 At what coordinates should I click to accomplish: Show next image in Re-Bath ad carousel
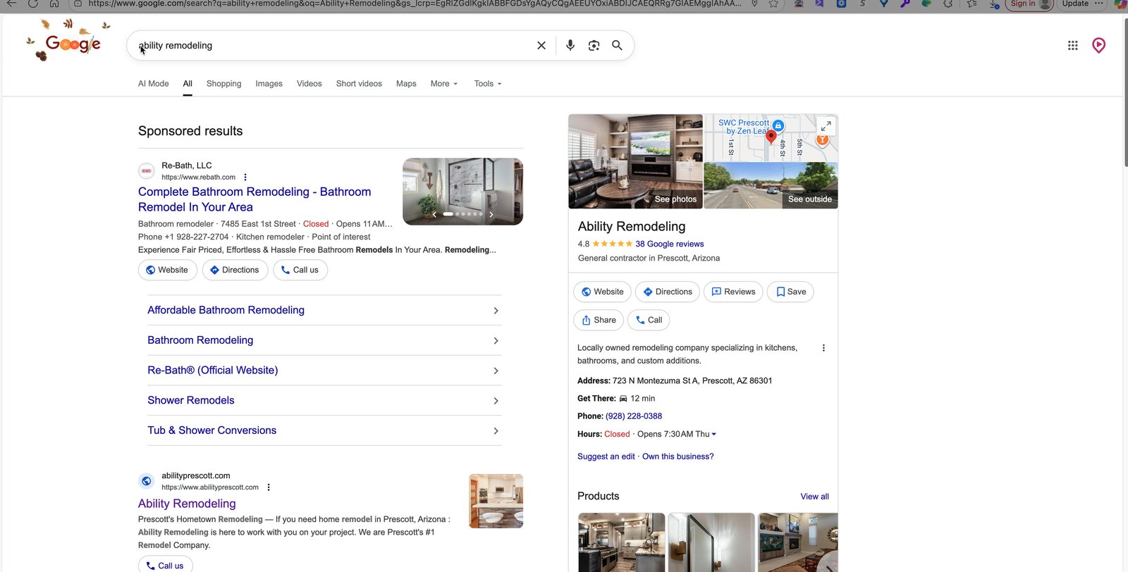[x=491, y=214]
